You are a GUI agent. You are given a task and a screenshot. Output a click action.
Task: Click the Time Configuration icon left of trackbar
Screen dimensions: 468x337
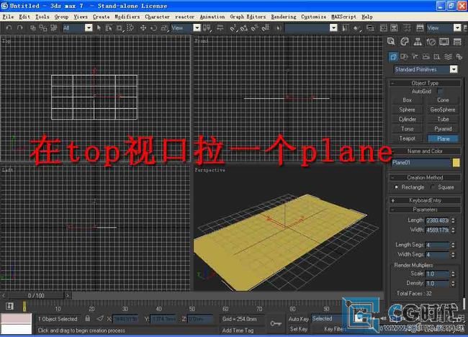(x=9, y=306)
